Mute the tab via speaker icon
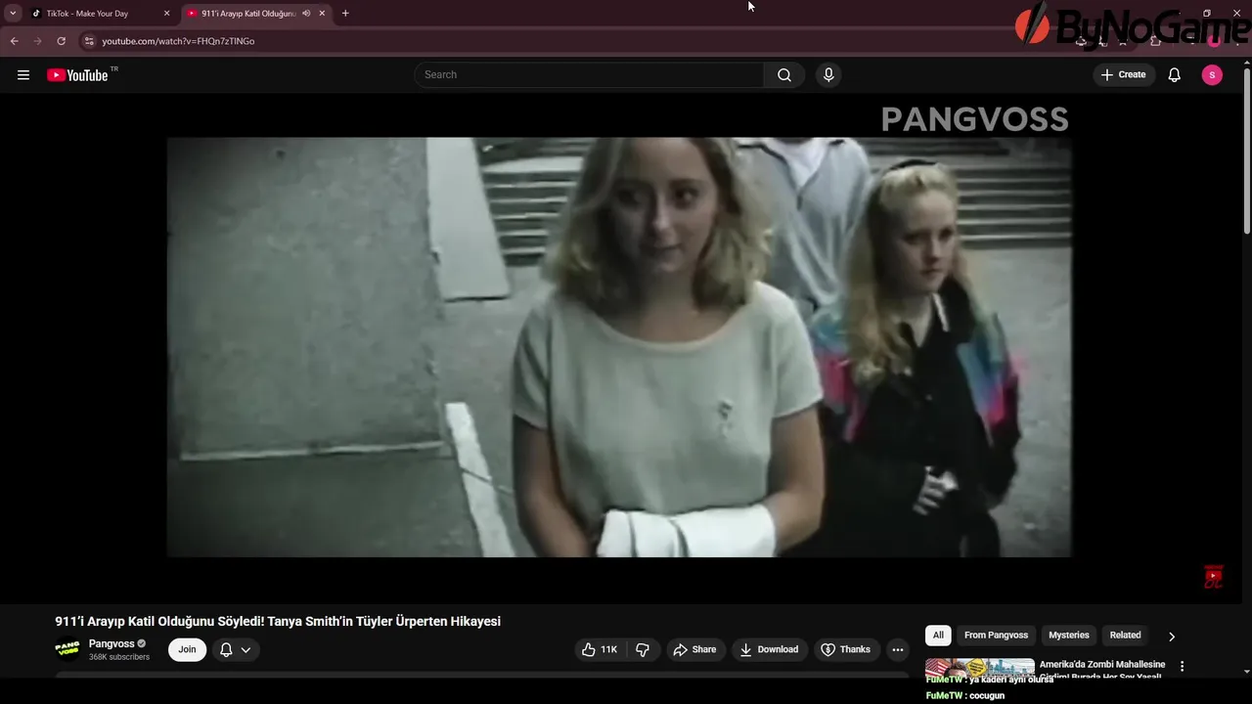 coord(306,14)
